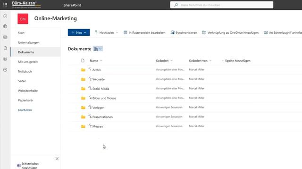The width and height of the screenshot is (302, 169).
Task: Click the Create plus circle icon
Action: [5, 70]
